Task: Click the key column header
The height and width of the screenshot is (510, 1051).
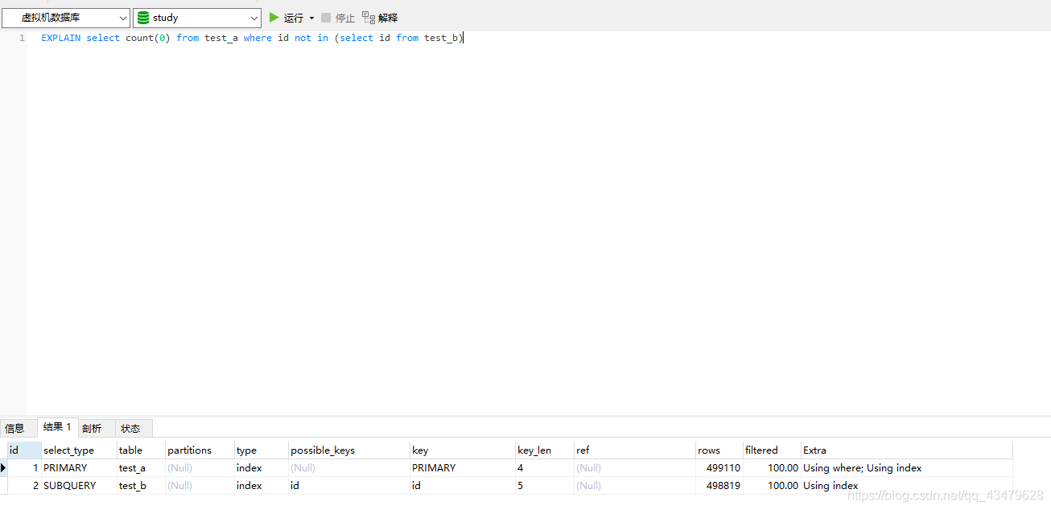Action: pyautogui.click(x=462, y=450)
